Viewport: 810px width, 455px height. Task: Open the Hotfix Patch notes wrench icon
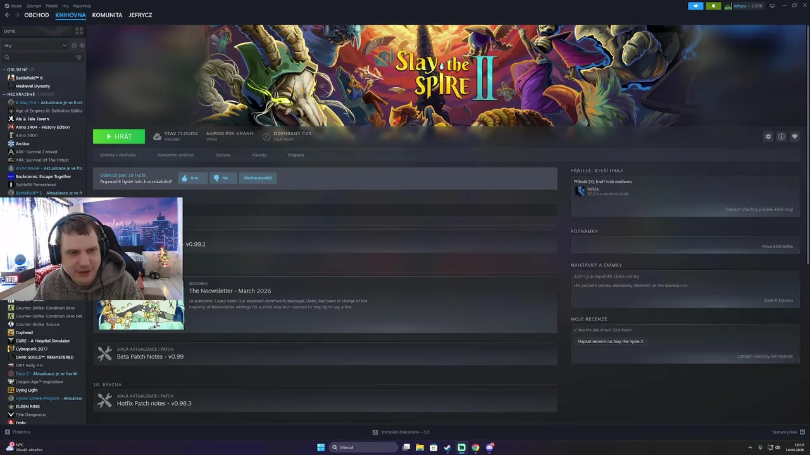coord(104,401)
